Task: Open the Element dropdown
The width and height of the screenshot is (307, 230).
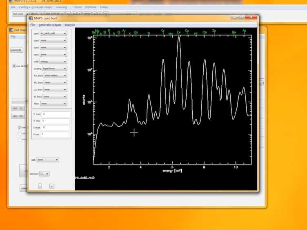Action: [x=44, y=174]
